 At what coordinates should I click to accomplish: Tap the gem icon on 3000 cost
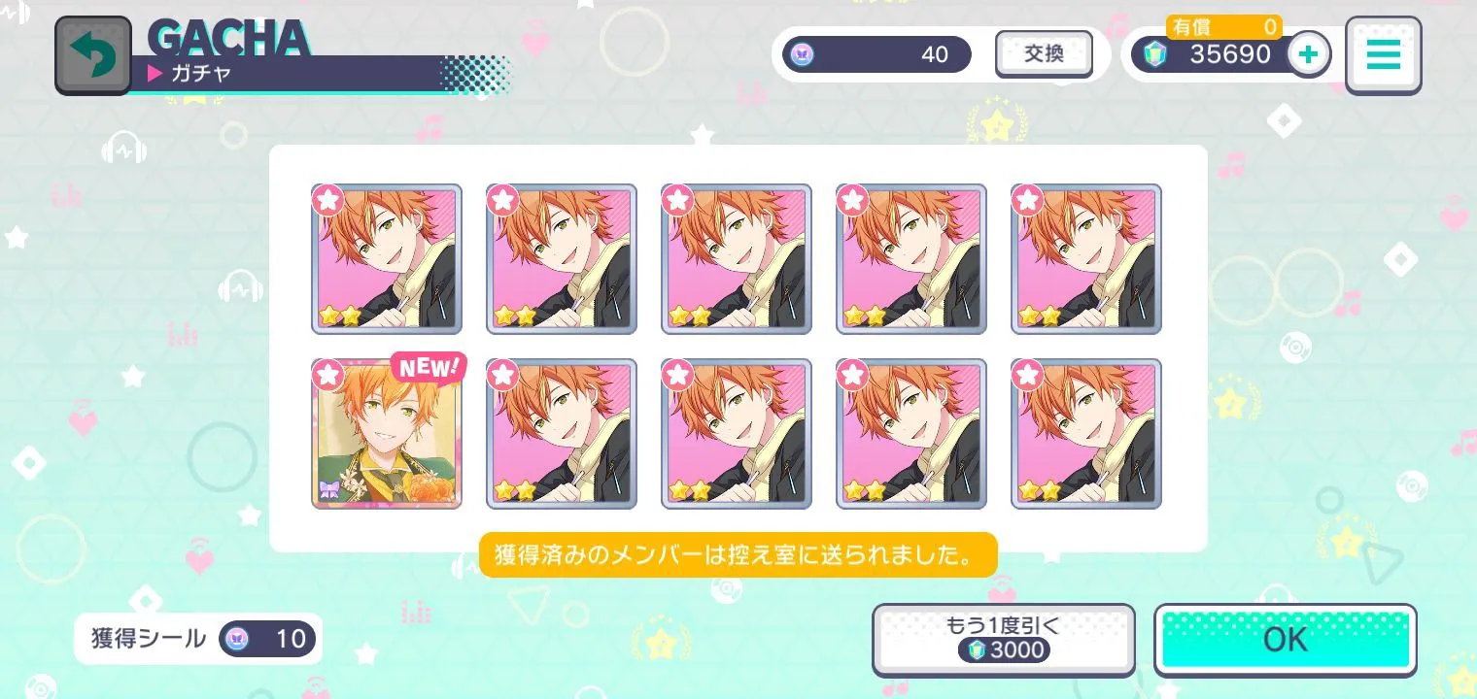point(976,649)
